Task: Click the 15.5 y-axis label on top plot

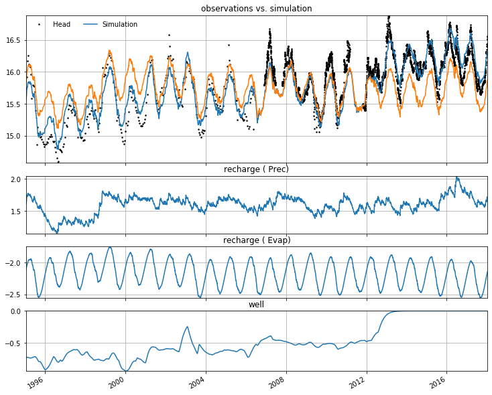Action: [x=13, y=104]
